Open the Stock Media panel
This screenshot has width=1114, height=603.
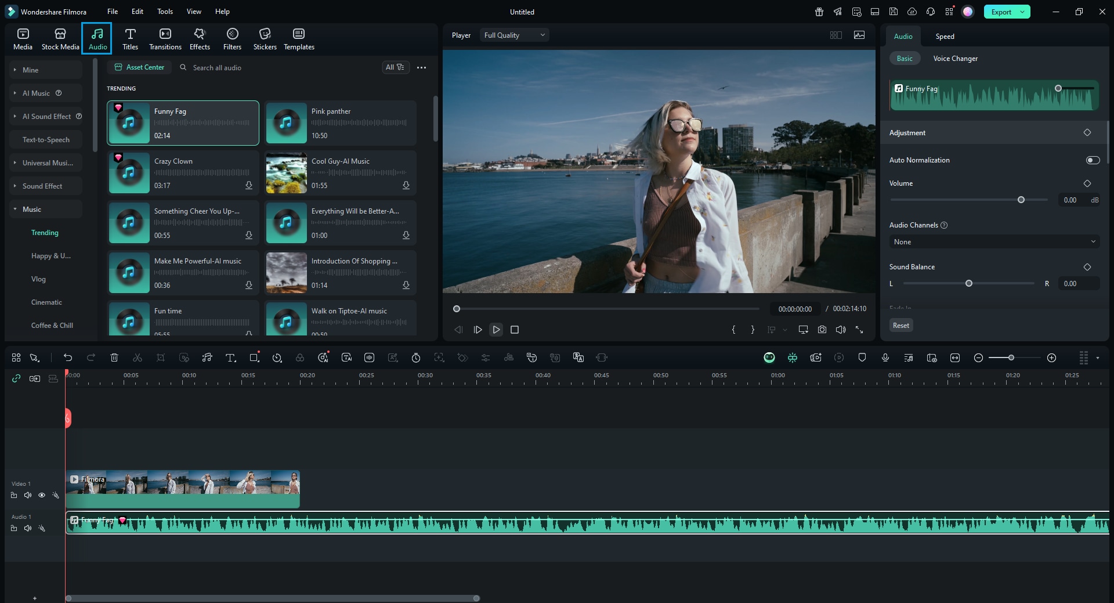(60, 39)
